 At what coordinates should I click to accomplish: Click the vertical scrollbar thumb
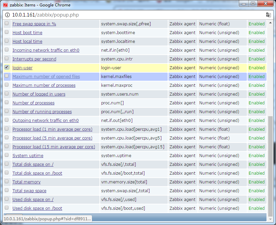270,166
